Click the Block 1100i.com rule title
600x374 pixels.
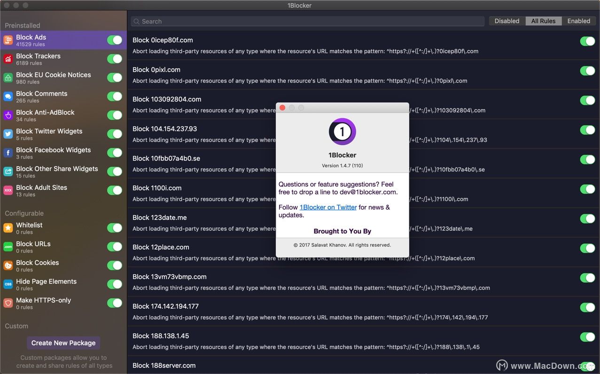(x=157, y=188)
